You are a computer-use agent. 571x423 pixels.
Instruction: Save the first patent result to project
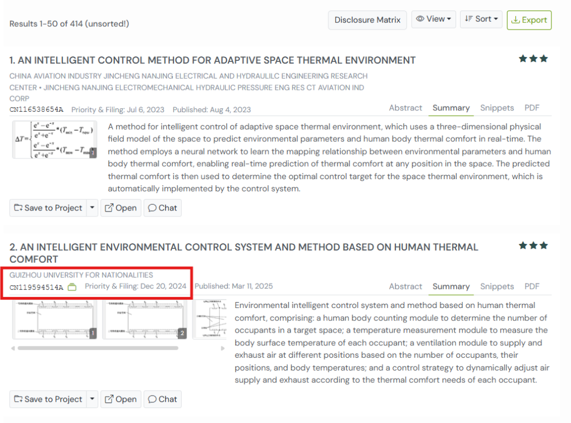coord(48,208)
